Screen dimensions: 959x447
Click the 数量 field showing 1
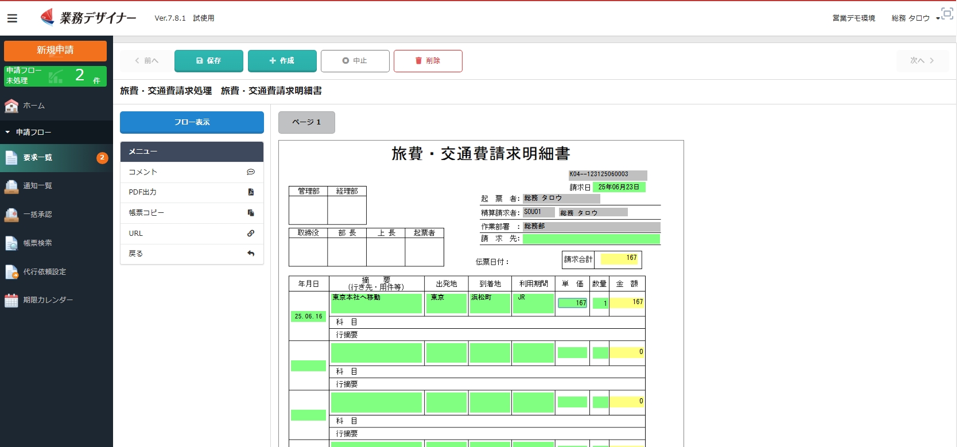click(x=600, y=304)
